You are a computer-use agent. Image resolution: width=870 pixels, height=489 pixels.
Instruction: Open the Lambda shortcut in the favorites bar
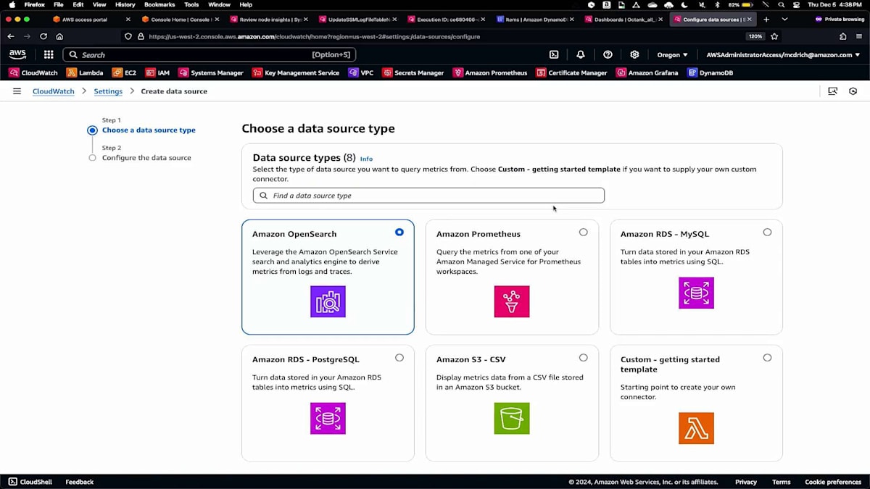(x=85, y=72)
